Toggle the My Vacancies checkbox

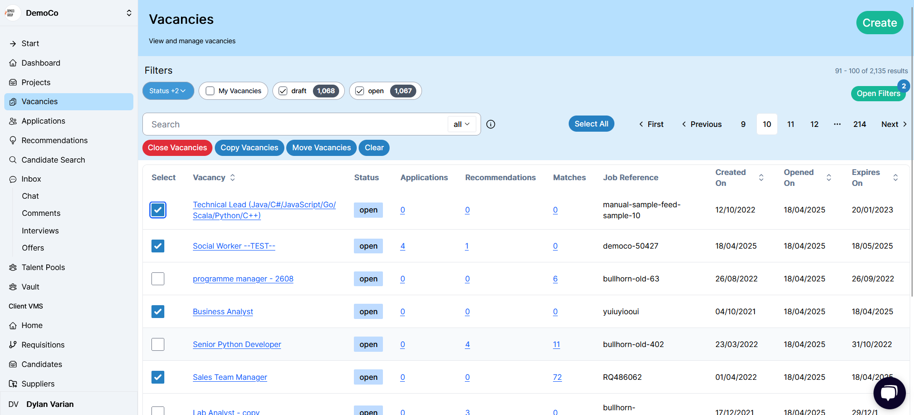tap(210, 91)
